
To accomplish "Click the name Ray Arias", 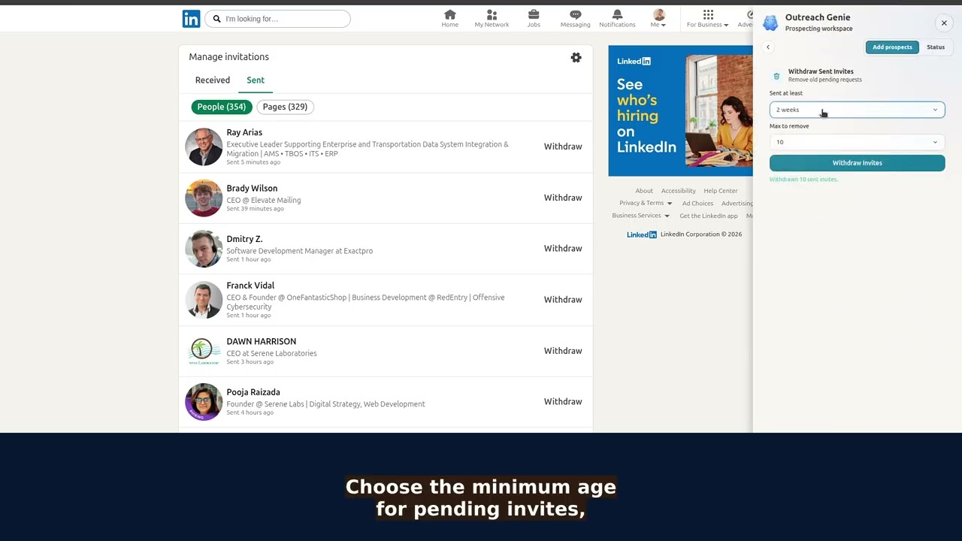I will coord(244,133).
